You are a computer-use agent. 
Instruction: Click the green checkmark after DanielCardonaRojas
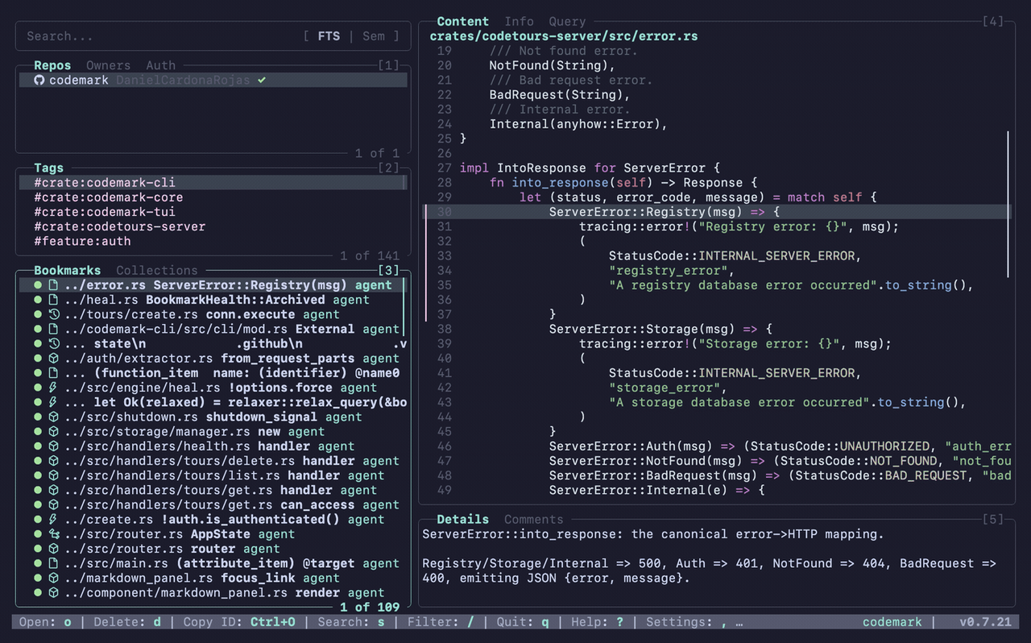point(262,81)
